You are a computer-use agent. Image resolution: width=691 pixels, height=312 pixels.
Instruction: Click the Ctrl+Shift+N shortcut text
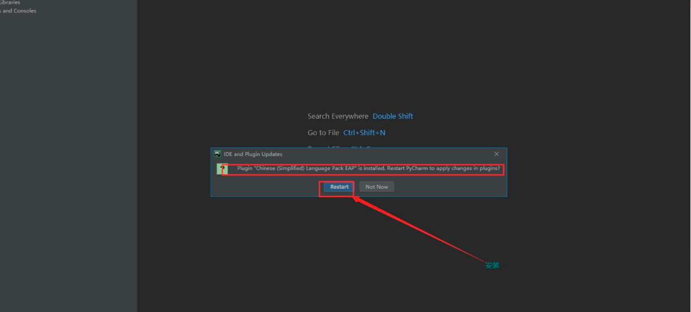click(364, 132)
